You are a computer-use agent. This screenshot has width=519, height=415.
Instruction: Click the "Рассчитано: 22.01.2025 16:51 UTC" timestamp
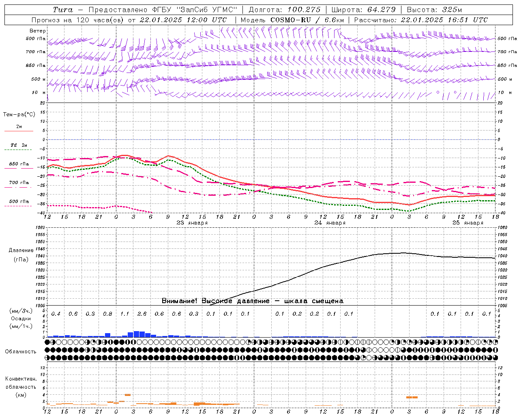421,20
